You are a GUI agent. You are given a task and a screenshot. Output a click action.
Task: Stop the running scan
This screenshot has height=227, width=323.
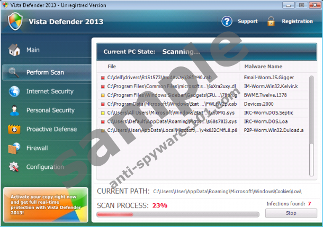pyautogui.click(x=291, y=213)
